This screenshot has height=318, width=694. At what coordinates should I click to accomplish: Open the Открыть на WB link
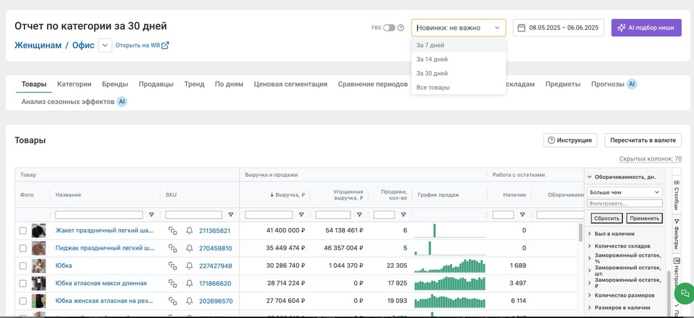tap(142, 45)
